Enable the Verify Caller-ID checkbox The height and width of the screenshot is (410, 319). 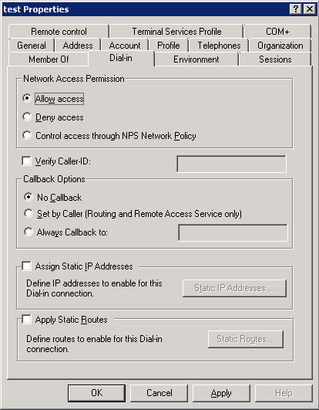(26, 161)
